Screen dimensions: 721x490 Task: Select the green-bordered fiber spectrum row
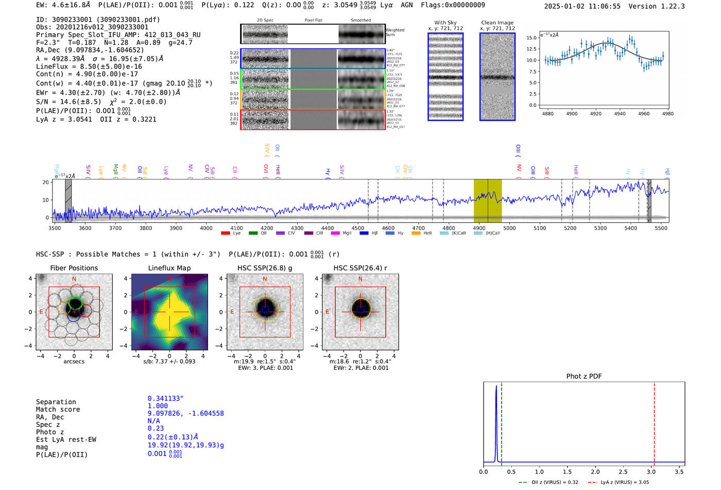313,79
